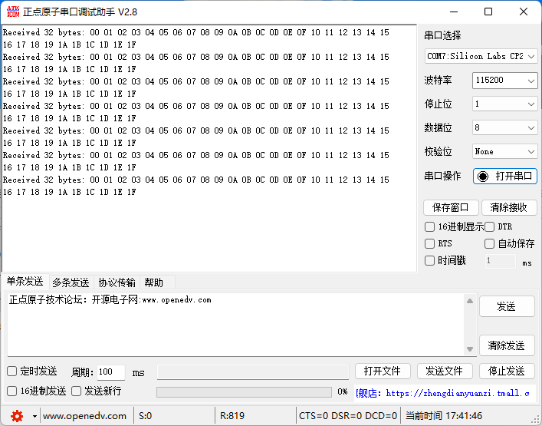Open the 校验位 None dropdown
Screen dimensions: 542x426
pos(504,151)
